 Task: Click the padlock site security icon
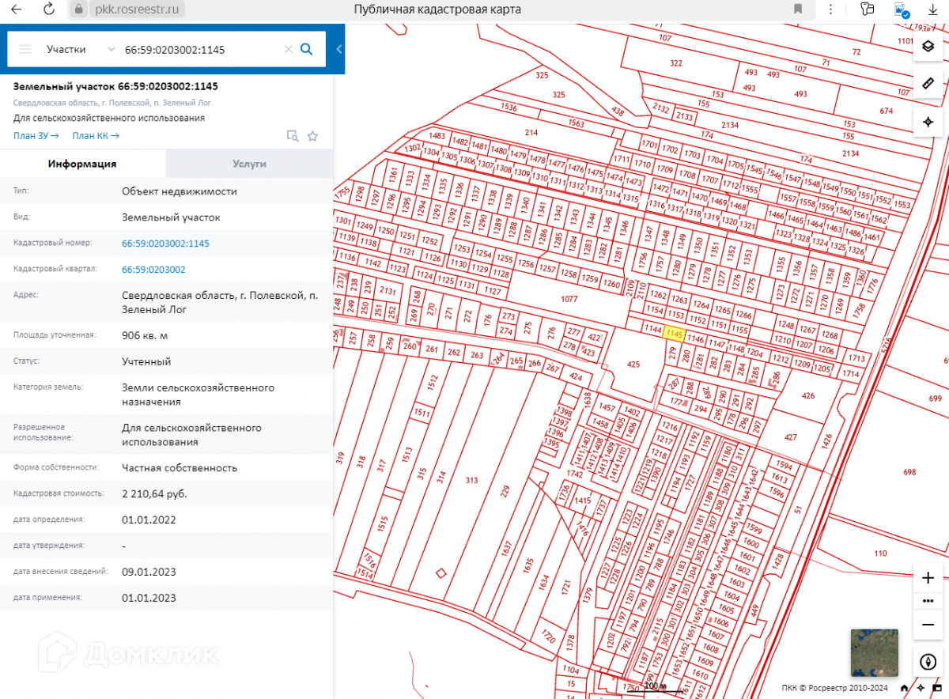tap(78, 9)
